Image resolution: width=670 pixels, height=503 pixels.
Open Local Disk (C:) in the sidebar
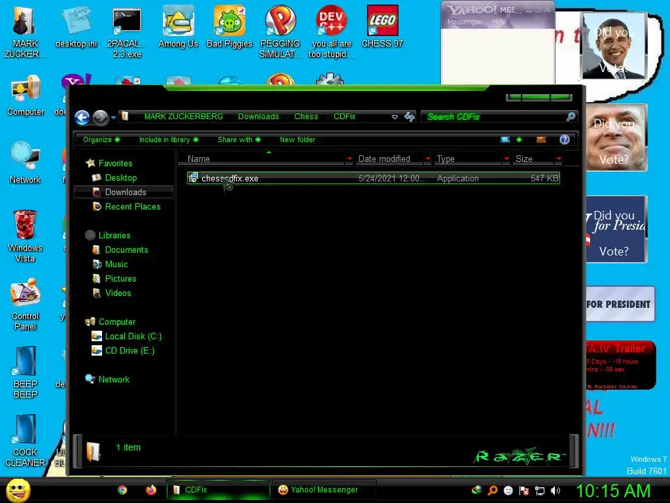(133, 337)
